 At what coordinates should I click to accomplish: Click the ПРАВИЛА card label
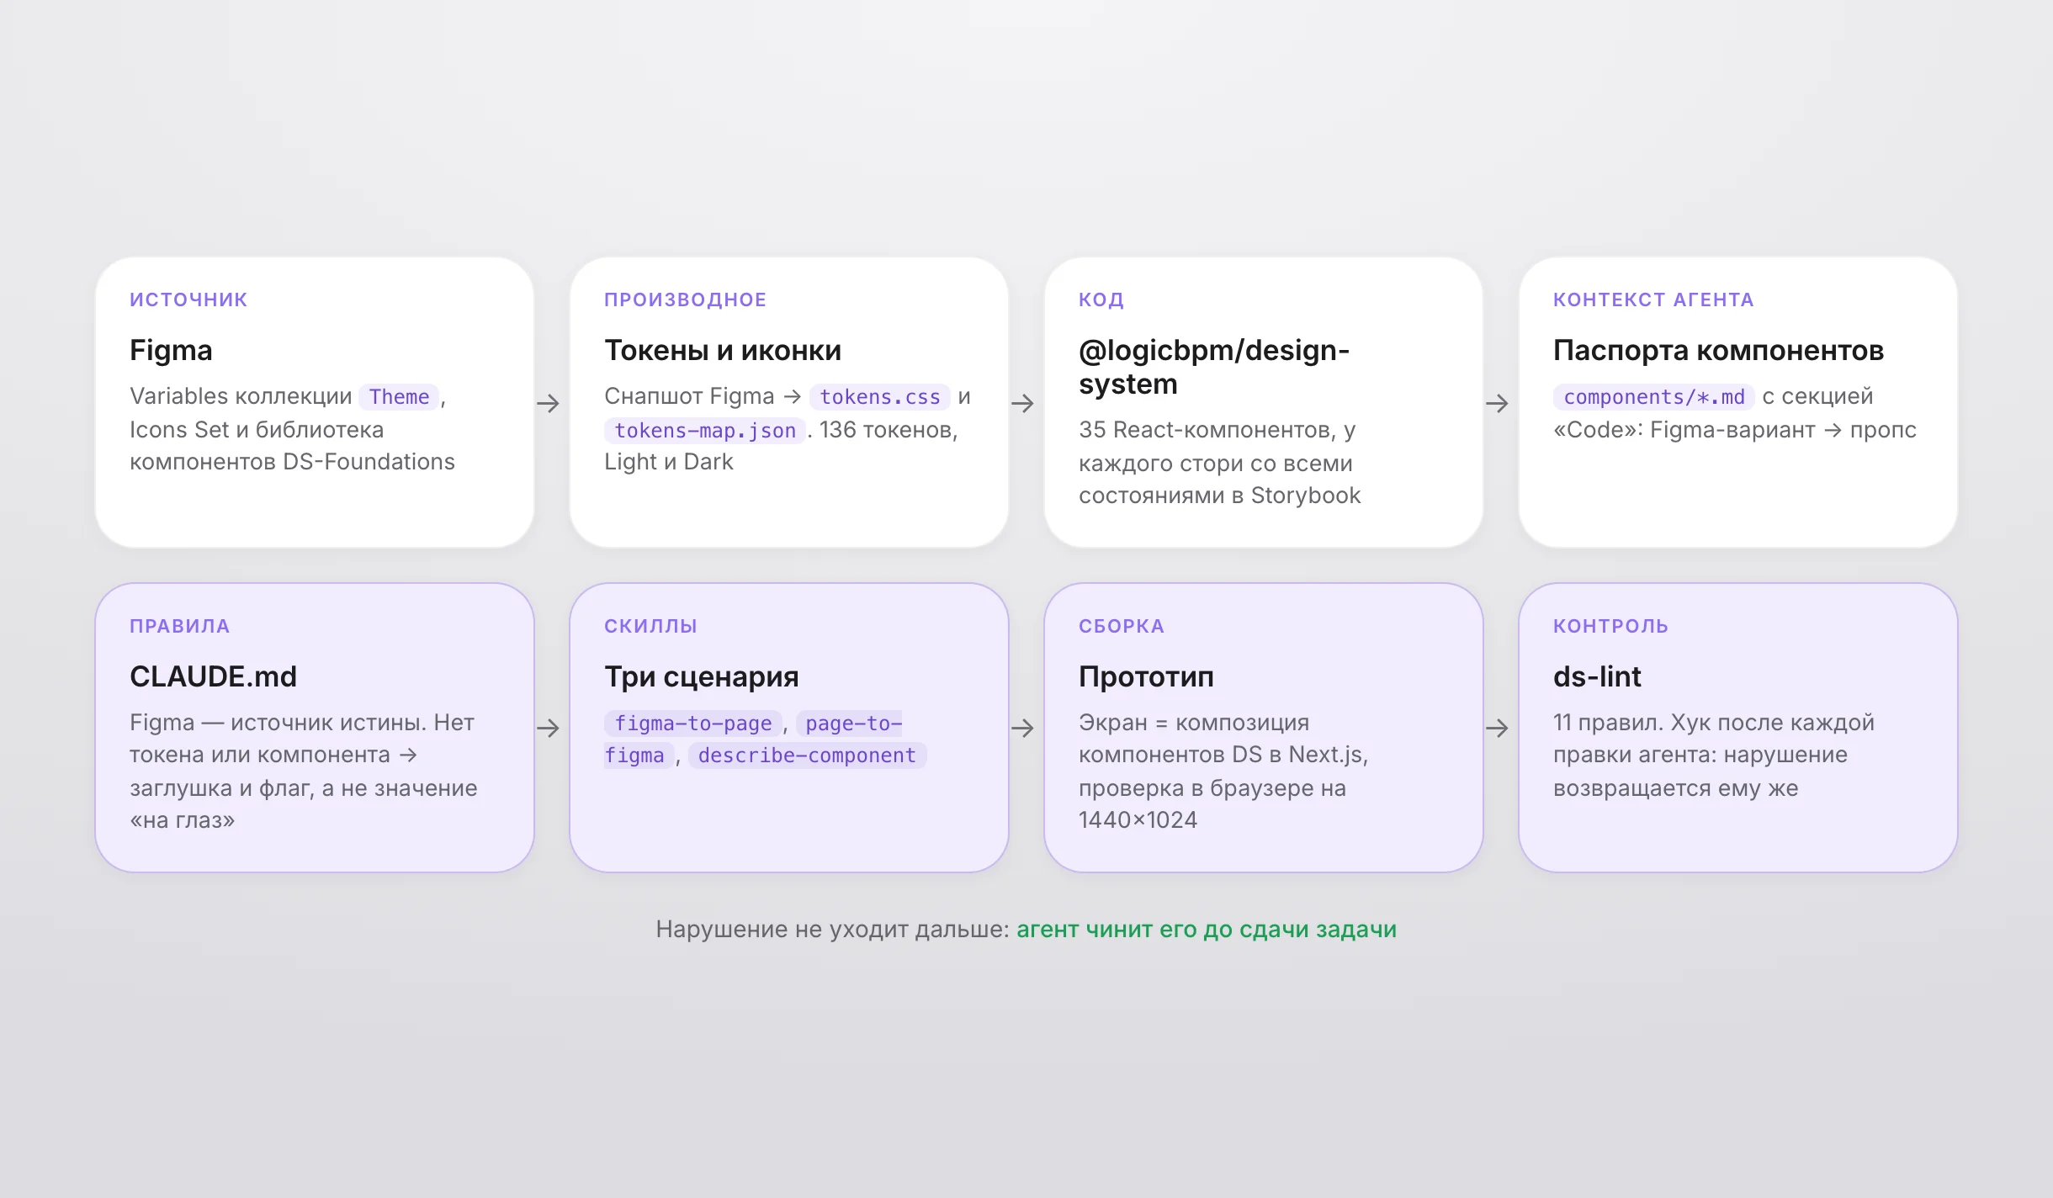(x=179, y=626)
